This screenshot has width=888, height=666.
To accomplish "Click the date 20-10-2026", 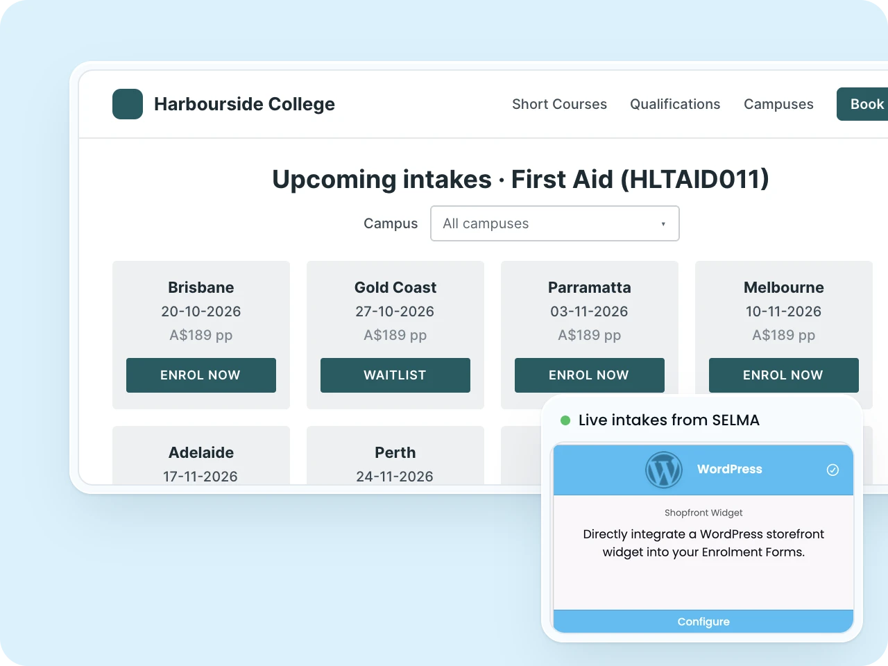I will coord(201,311).
